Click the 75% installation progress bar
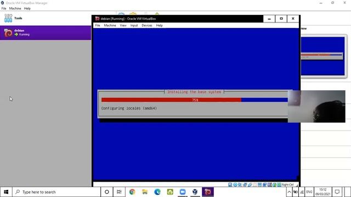The width and height of the screenshot is (351, 197). tap(195, 100)
